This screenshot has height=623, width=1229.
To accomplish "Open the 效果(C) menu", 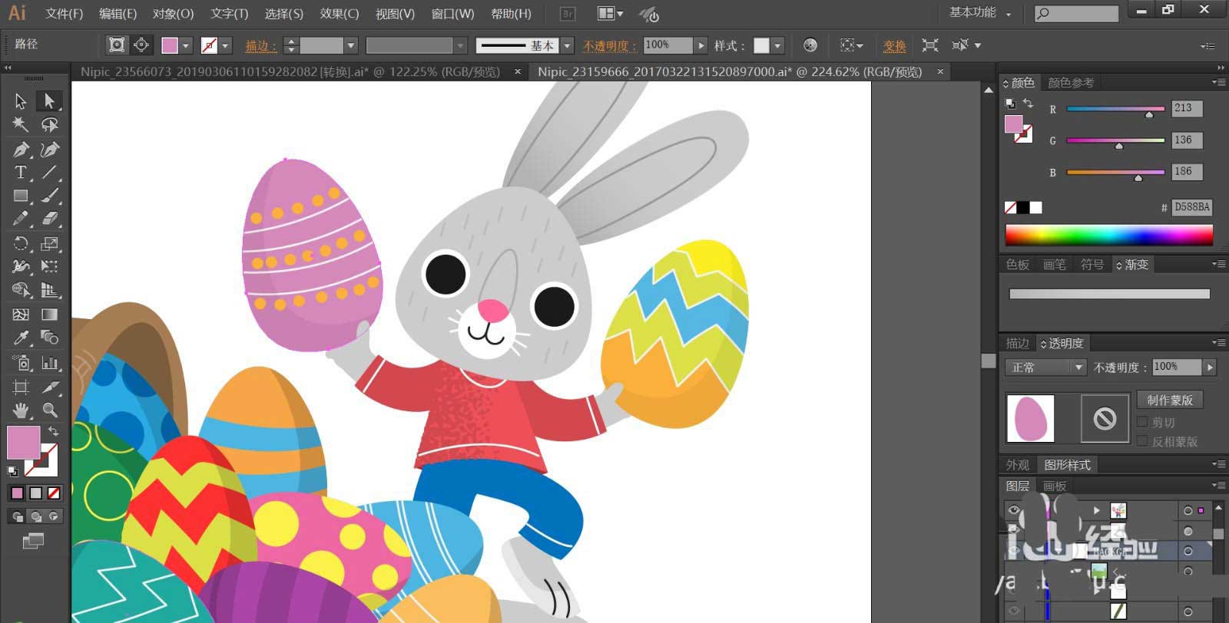I will [339, 14].
